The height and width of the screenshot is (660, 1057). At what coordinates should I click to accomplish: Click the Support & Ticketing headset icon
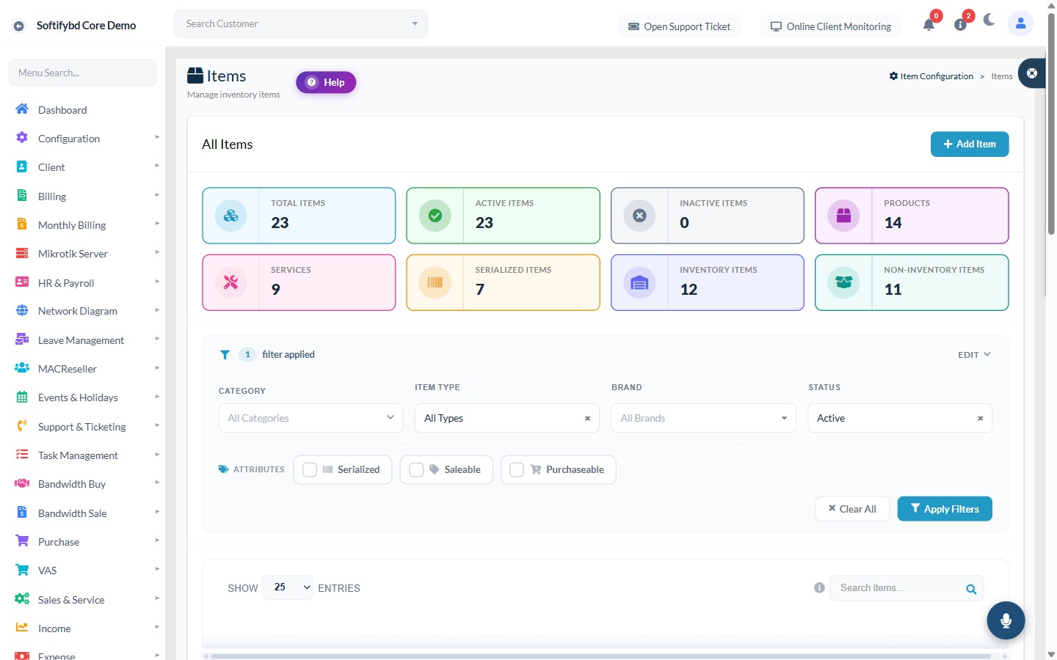pyautogui.click(x=22, y=426)
